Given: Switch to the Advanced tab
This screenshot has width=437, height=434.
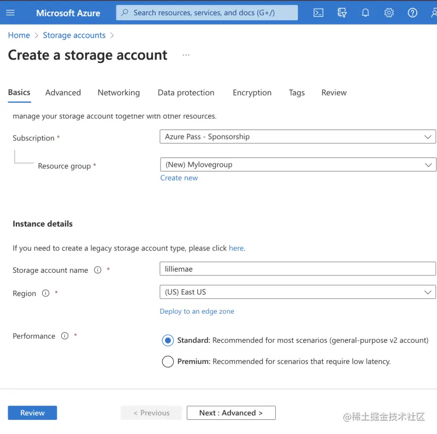Looking at the screenshot, I should point(63,92).
